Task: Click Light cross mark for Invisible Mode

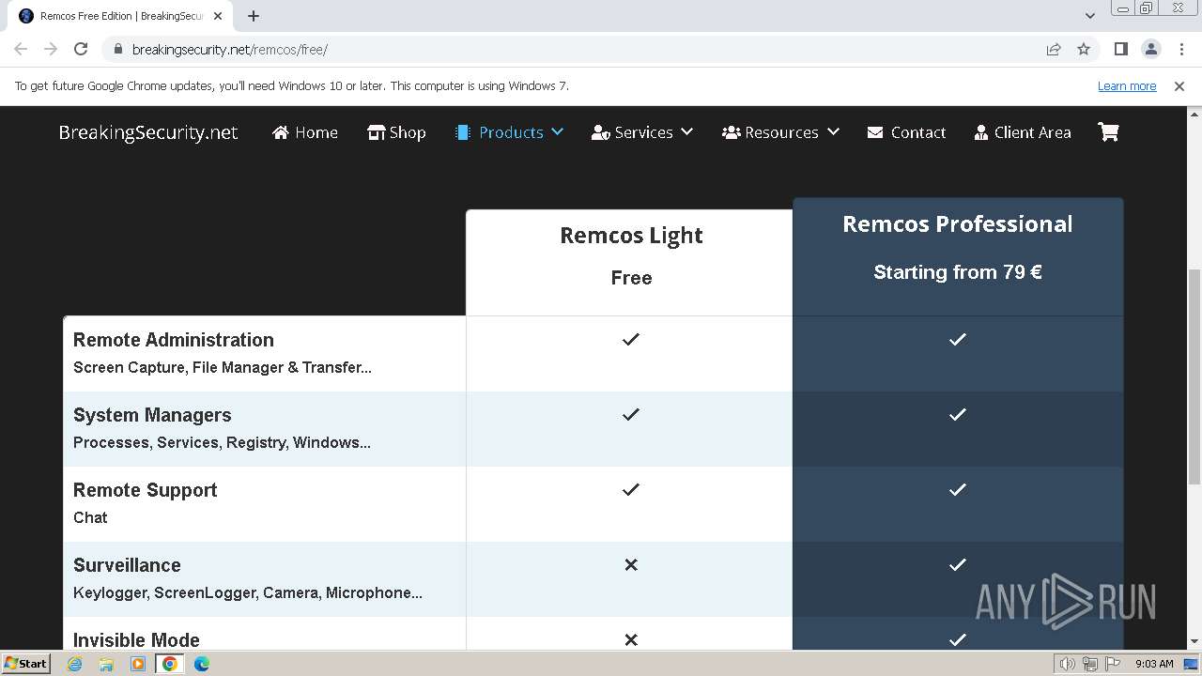Action: pos(631,639)
